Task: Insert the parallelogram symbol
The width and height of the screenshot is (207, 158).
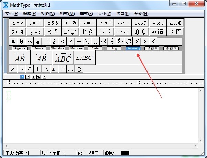Action: tap(70, 69)
